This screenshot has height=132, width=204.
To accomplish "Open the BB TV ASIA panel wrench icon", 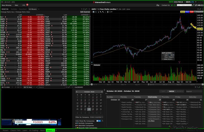I will 69,87.
